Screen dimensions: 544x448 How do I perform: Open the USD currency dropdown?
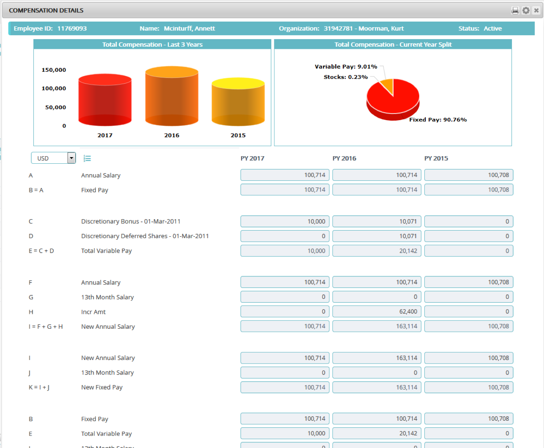[48, 158]
